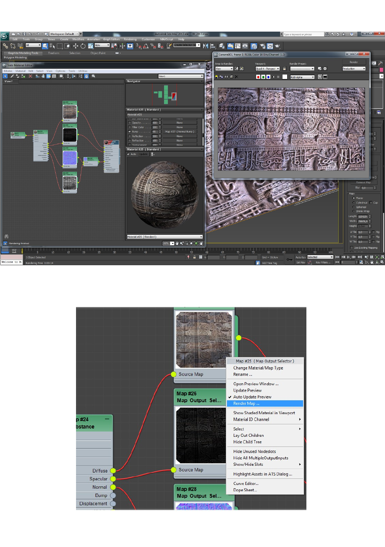Viewport: 385px width, 547px height.
Task: Toggle the Angle Snap icon
Action: 146,46
